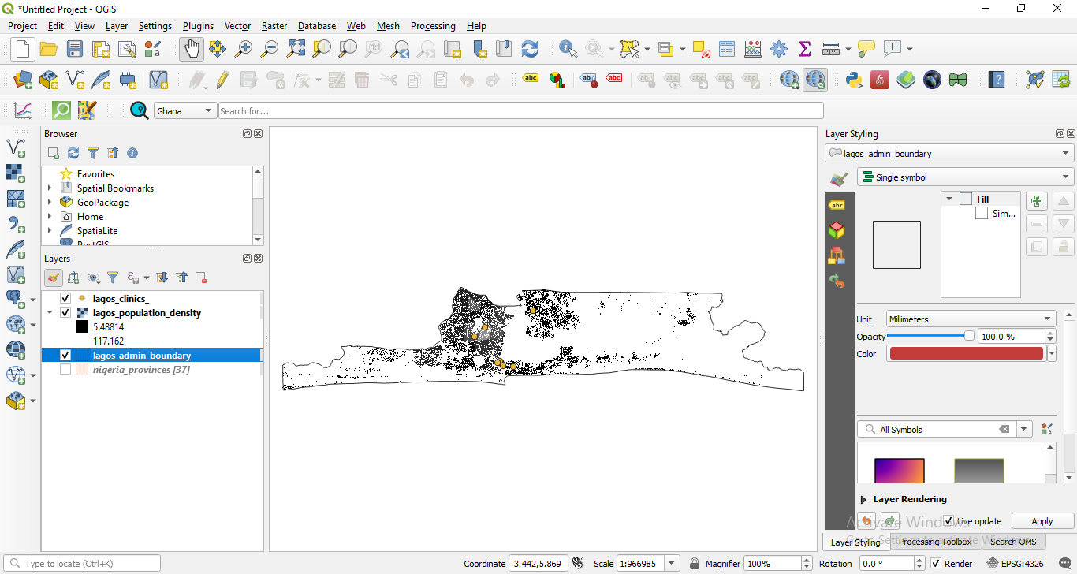The width and height of the screenshot is (1077, 574).
Task: Open Data Source Manager icon
Action: [x=23, y=80]
